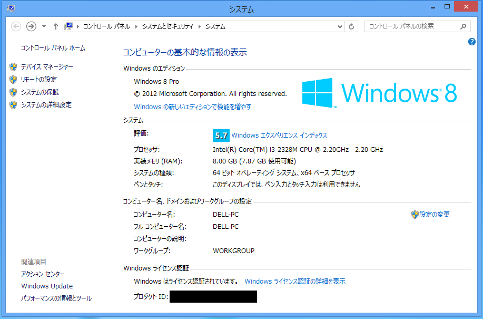
Task: Click the computer icon in the address bar
Action: (x=68, y=26)
